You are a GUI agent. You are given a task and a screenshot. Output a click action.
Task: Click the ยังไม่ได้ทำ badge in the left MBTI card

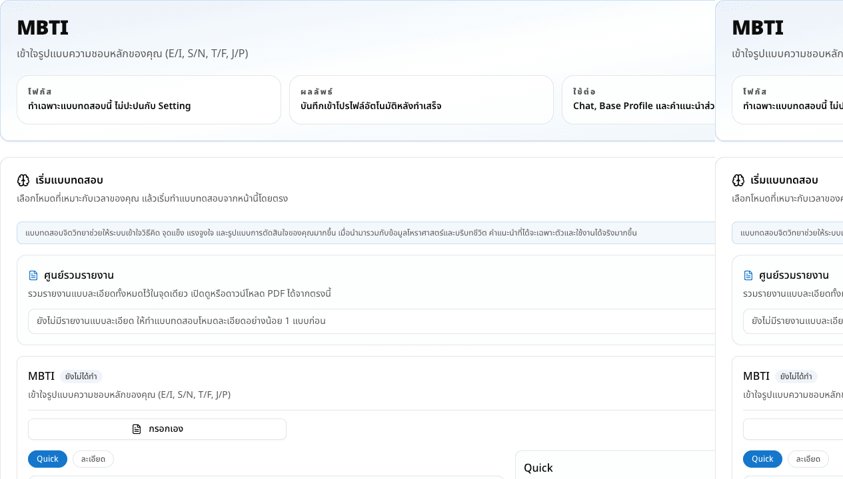(81, 377)
